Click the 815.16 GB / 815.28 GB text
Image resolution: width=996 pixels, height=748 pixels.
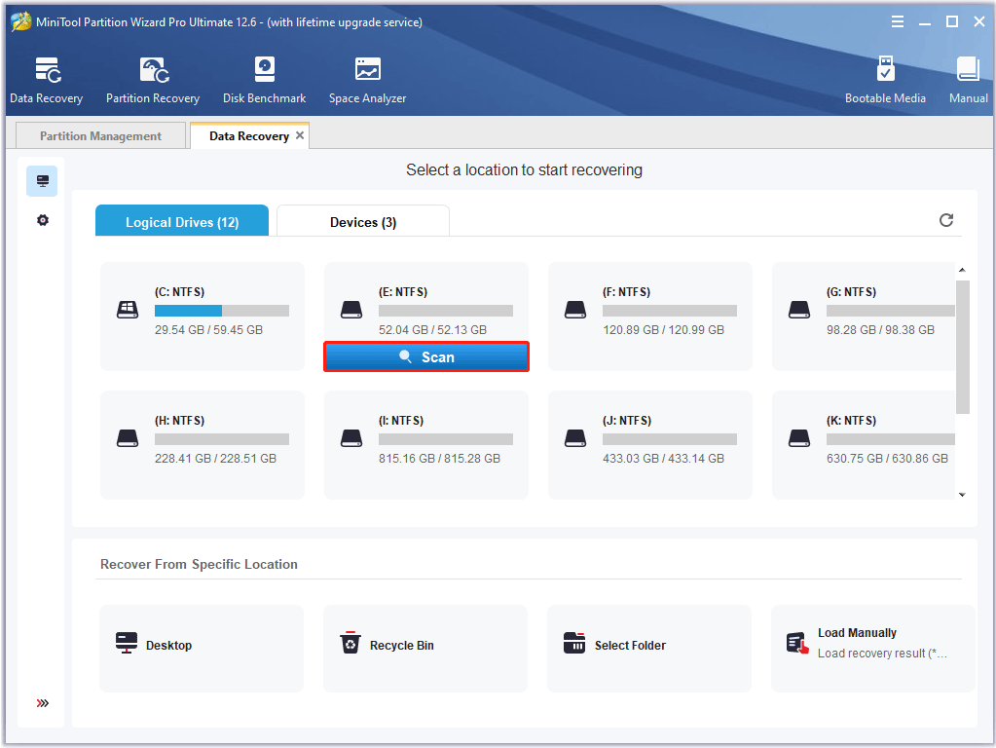[x=439, y=458]
